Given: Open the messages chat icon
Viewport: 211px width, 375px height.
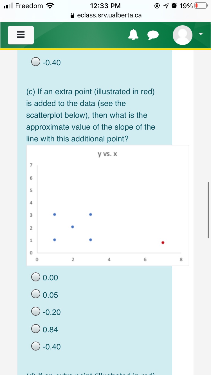Looking at the screenshot, I should tap(153, 35).
